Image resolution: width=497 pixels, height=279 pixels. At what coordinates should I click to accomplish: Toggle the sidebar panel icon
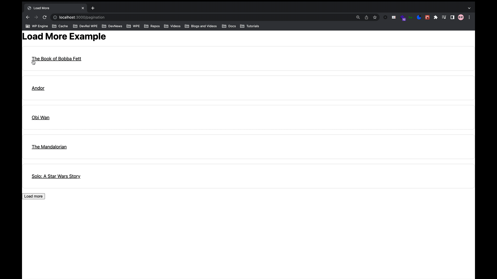click(x=452, y=17)
